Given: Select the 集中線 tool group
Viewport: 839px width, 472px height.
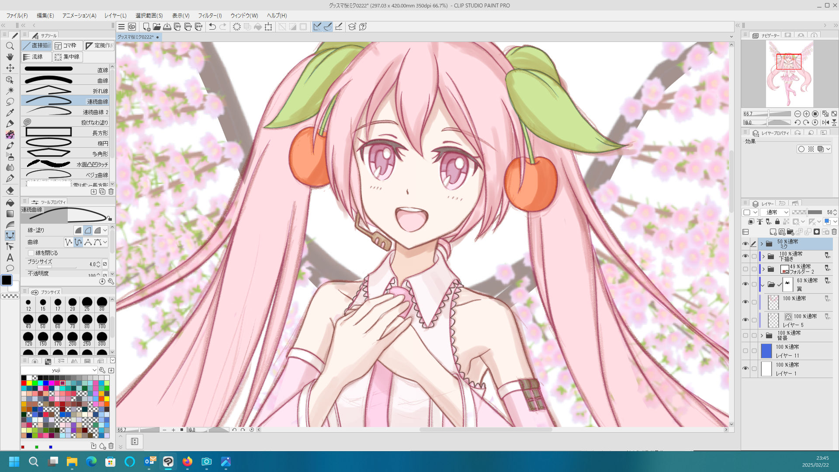Looking at the screenshot, I should coord(68,57).
